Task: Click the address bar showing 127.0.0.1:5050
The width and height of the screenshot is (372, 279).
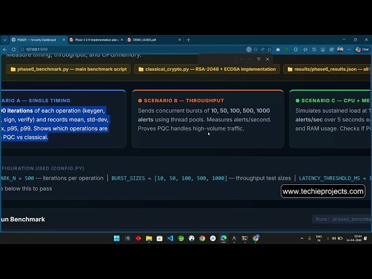Action: point(133,49)
